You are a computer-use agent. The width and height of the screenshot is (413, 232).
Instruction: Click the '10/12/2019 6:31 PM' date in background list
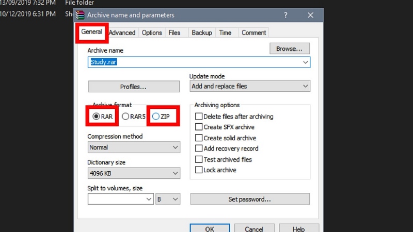pos(28,14)
